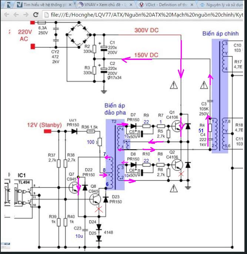
Task: Click the 'C4 222 1kV' capacitor label
Action: (x=203, y=139)
